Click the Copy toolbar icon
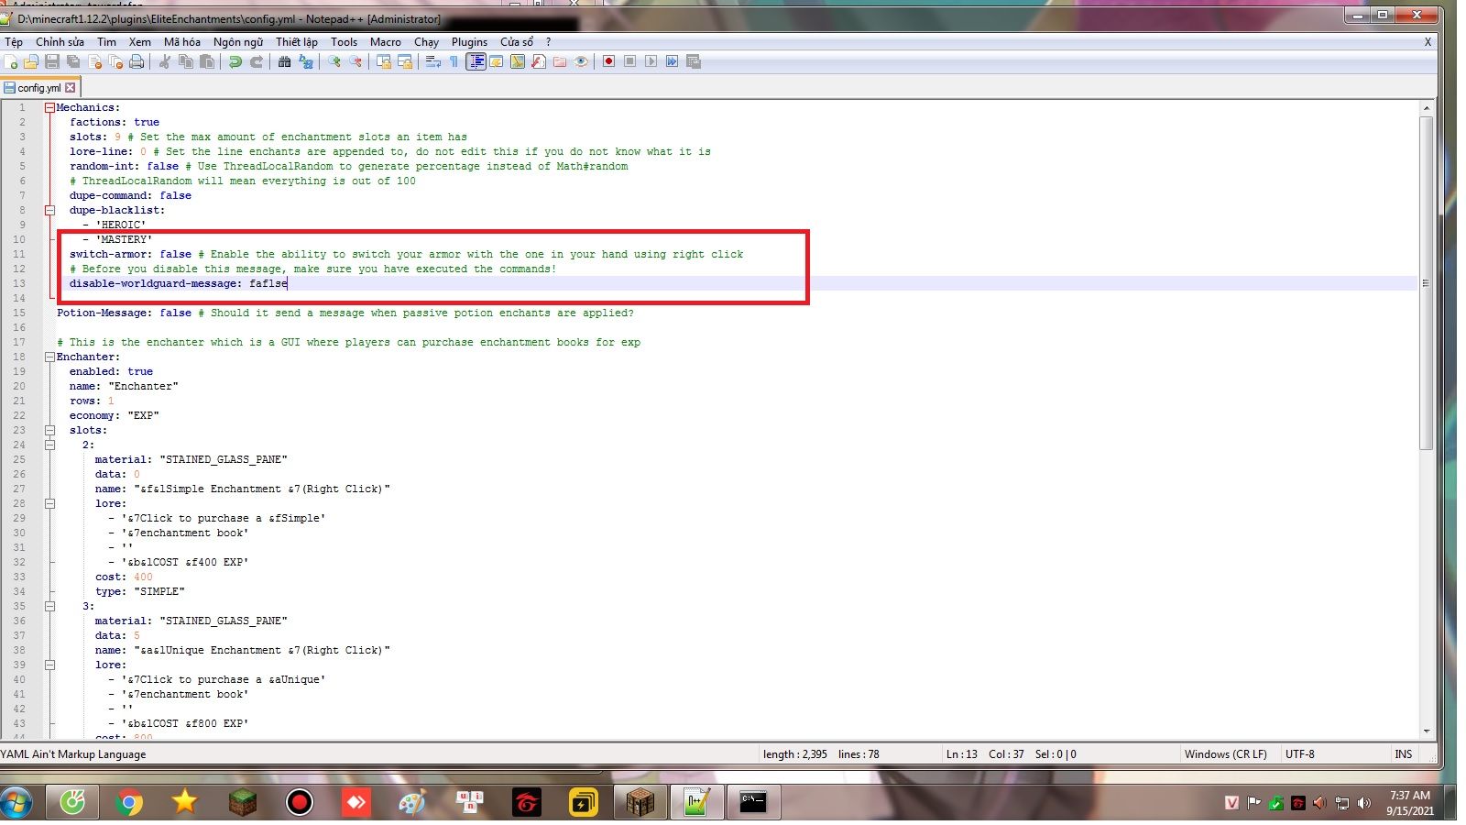This screenshot has height=825, width=1466. click(x=186, y=61)
